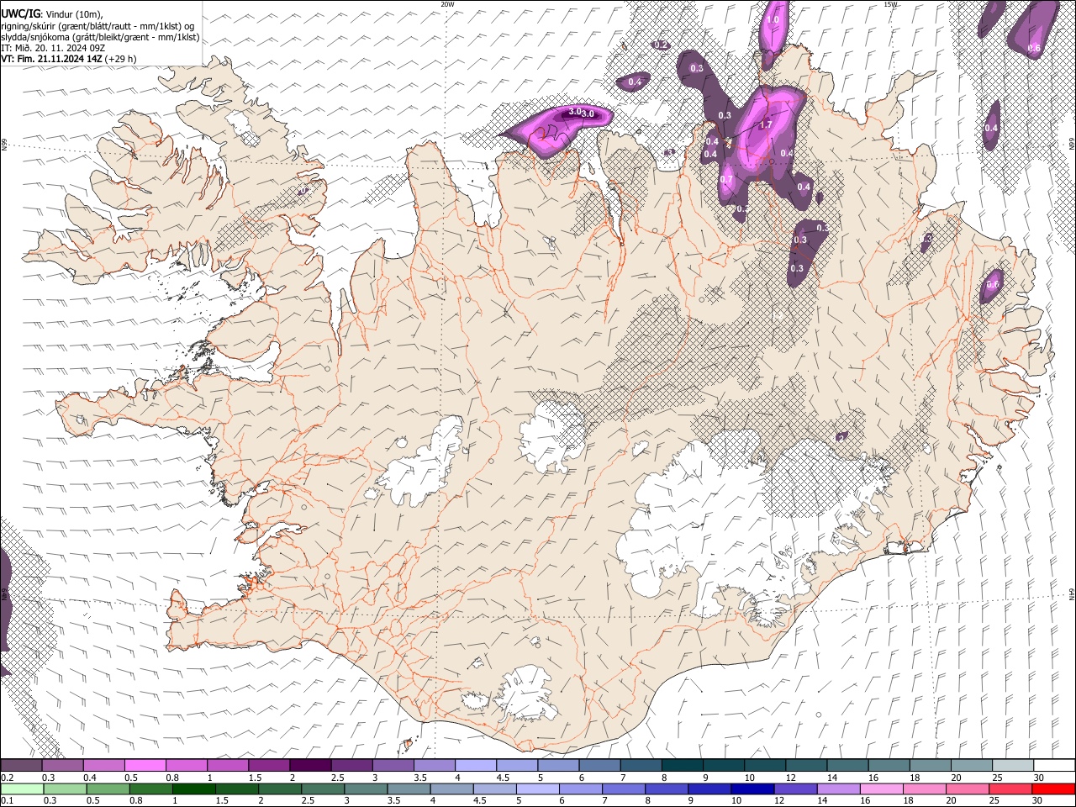The height and width of the screenshot is (807, 1076).
Task: Click the darkest purple 2 swatch in the top legend
Action: [x=309, y=766]
